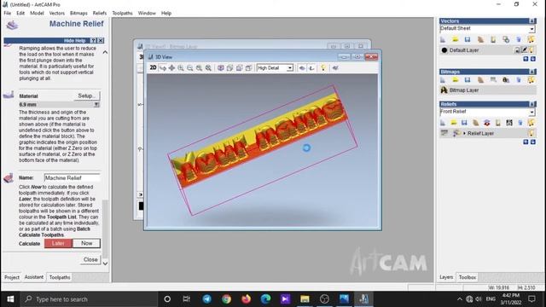Open the Vectors menu

57,13
